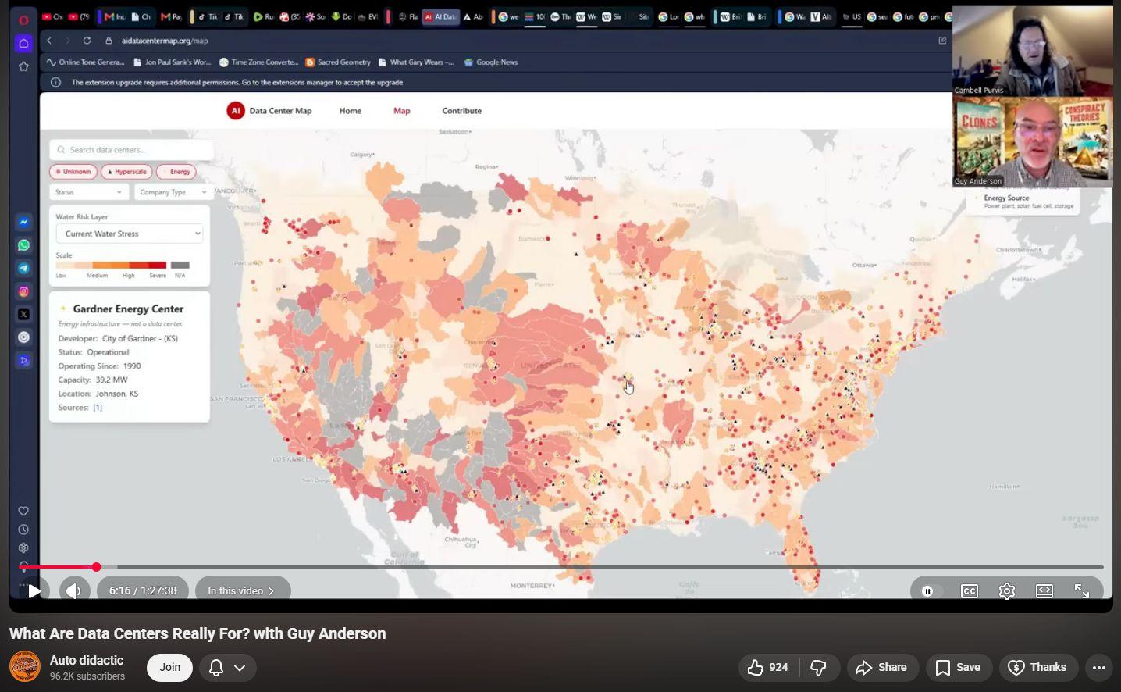Play the video
This screenshot has width=1121, height=692.
[34, 591]
